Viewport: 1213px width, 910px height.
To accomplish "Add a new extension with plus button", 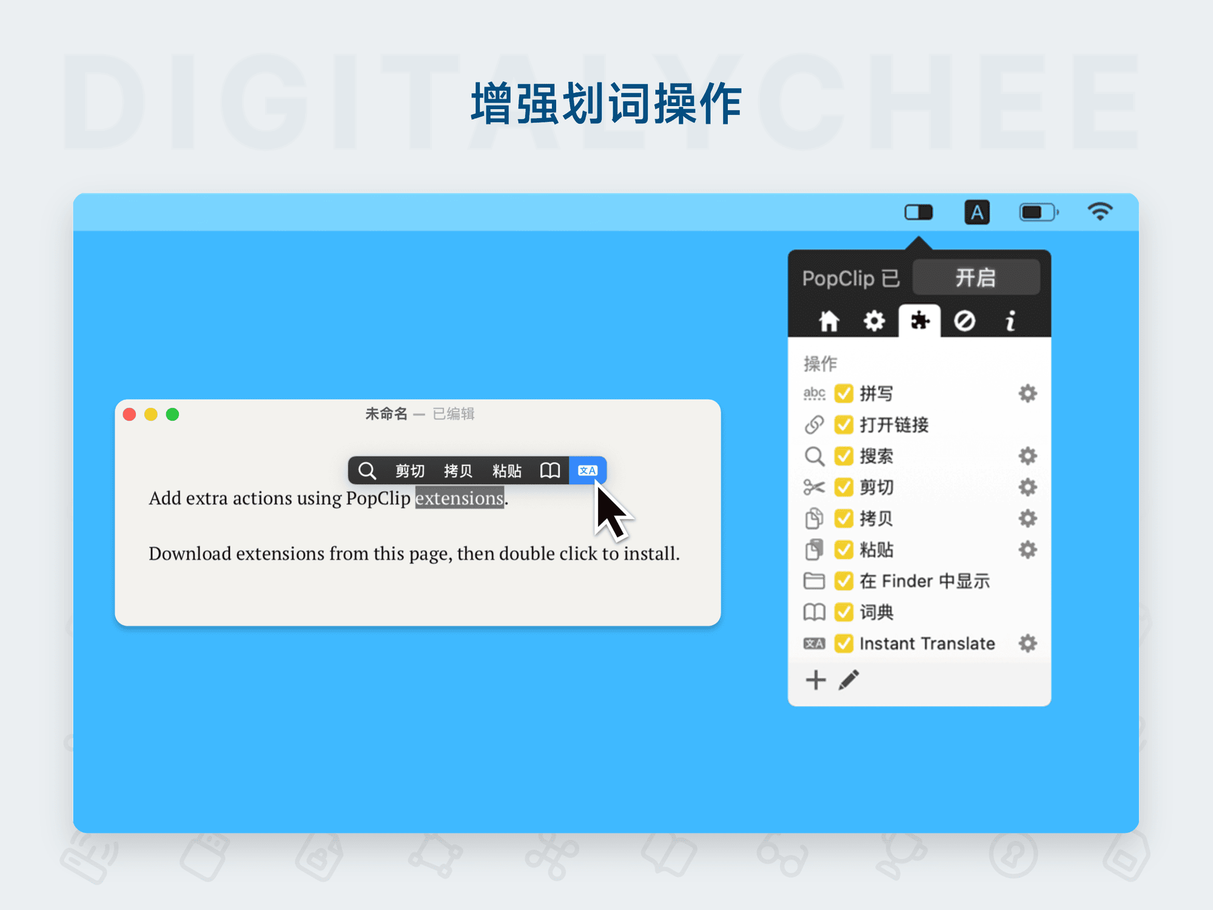I will [816, 680].
